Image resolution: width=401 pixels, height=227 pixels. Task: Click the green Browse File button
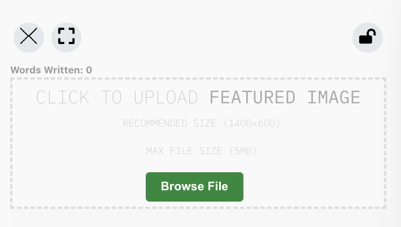tap(194, 187)
